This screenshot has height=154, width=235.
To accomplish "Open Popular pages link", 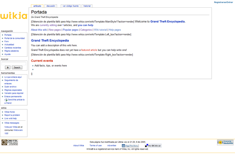I will coord(70,30).
